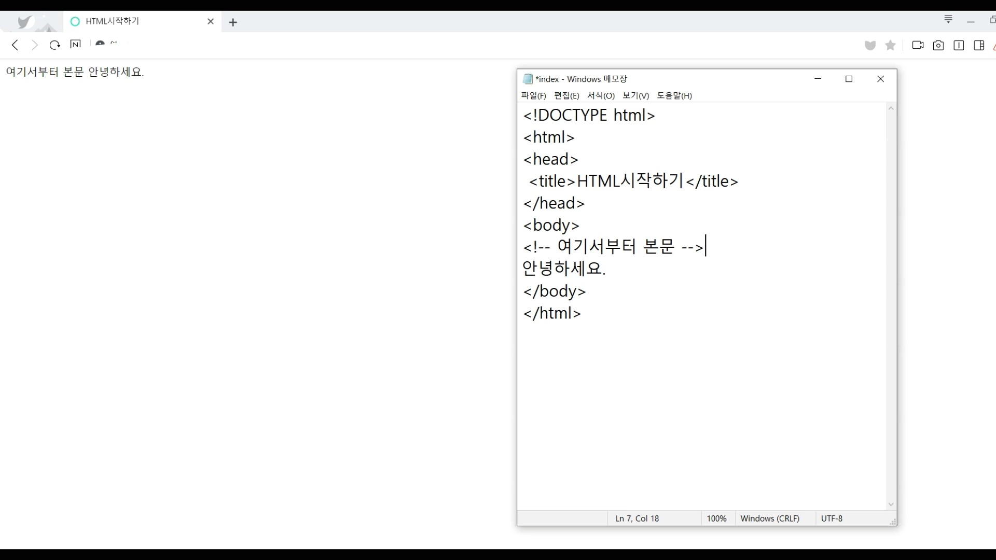This screenshot has width=996, height=560.
Task: Open a new tab with plus button
Action: click(x=233, y=22)
